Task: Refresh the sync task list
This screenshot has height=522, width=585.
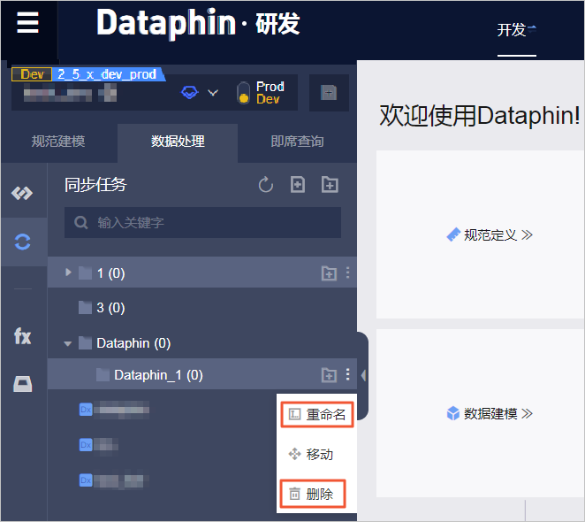Action: point(266,185)
